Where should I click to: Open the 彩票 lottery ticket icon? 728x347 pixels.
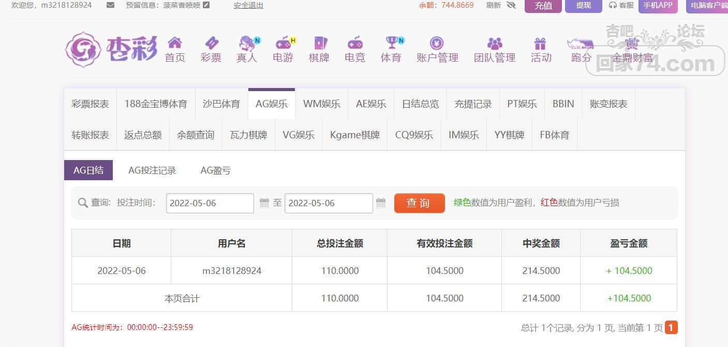coord(211,42)
